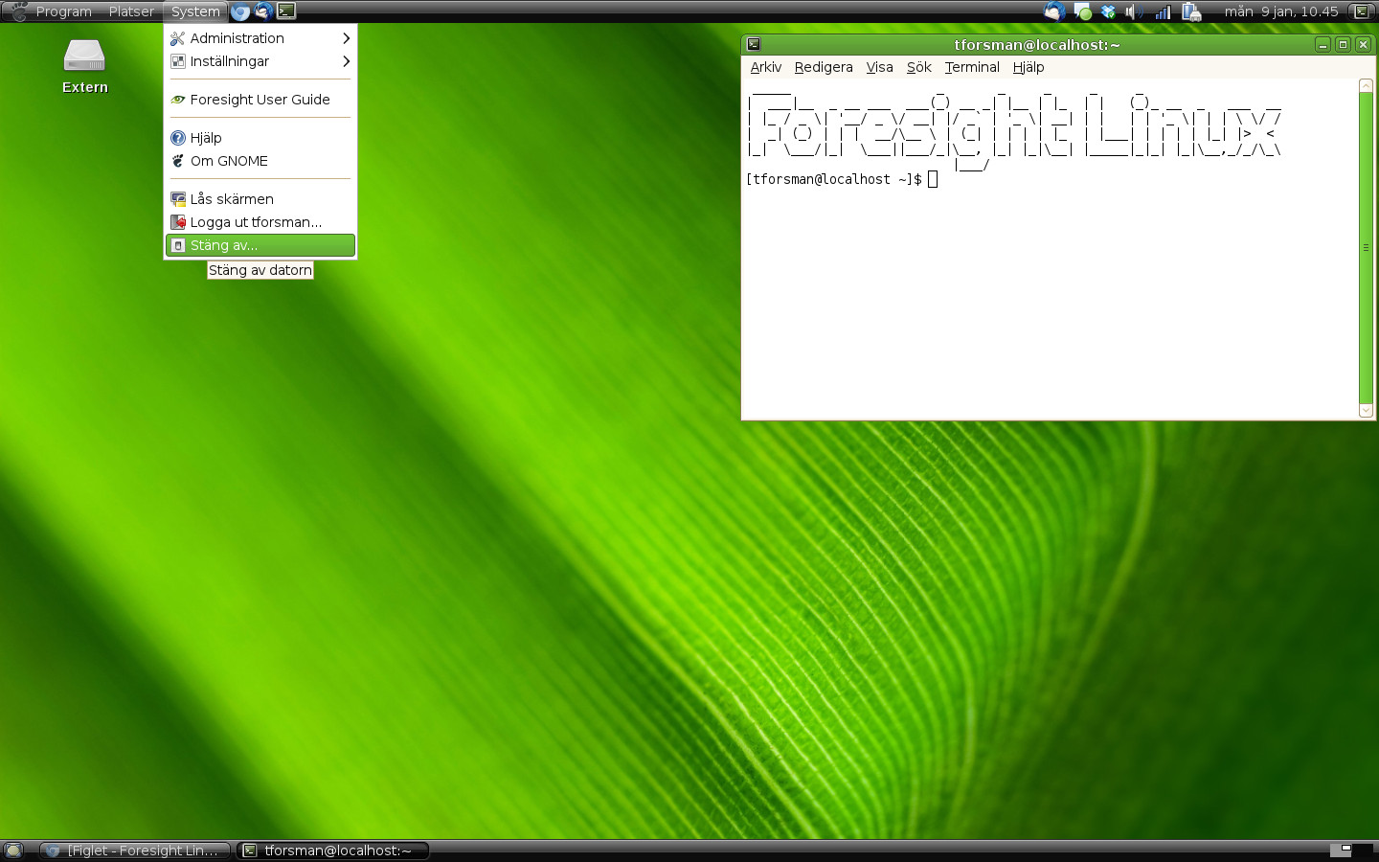Viewport: 1379px width, 862px height.
Task: Minimize the terminal window
Action: click(1322, 44)
